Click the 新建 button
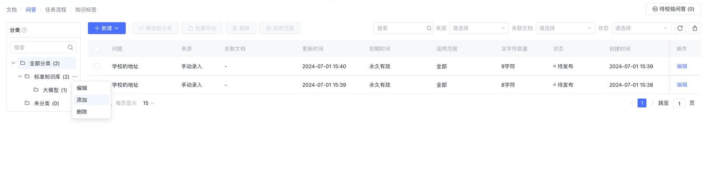The height and width of the screenshot is (193, 706). coord(107,28)
